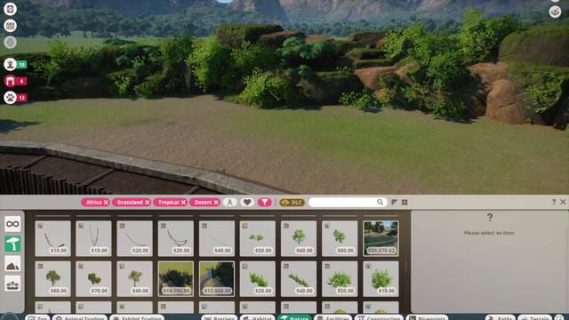This screenshot has height=320, width=569.
Task: Select the $40.00 tree item
Action: click(x=134, y=278)
